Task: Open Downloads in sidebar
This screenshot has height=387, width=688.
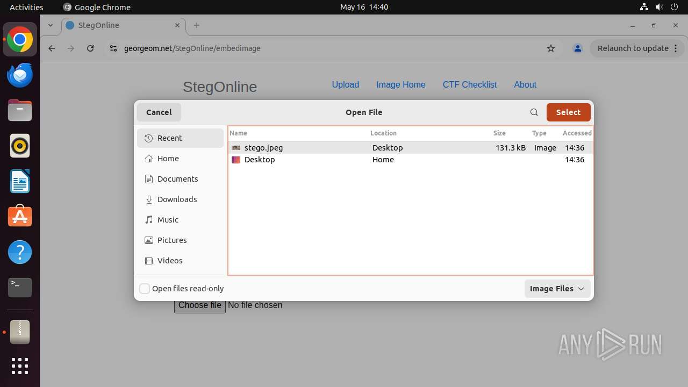Action: 180,199
